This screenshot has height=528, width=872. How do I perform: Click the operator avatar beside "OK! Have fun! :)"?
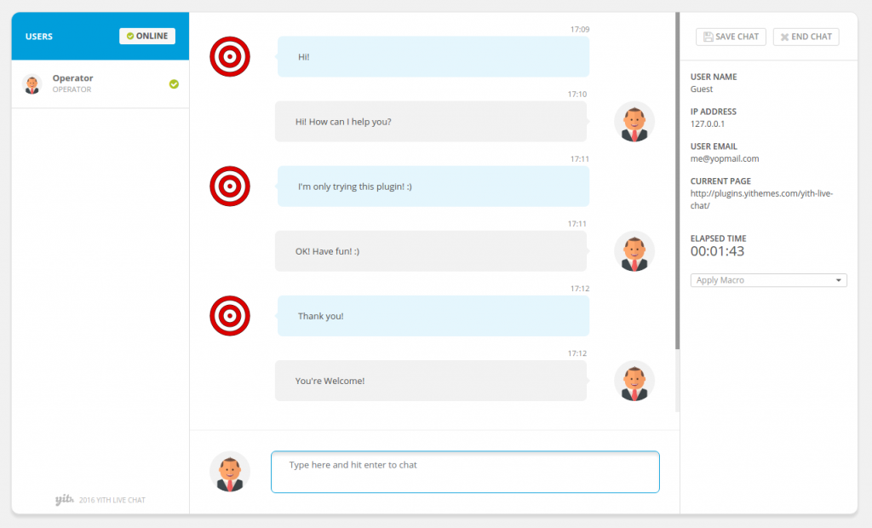pyautogui.click(x=634, y=251)
